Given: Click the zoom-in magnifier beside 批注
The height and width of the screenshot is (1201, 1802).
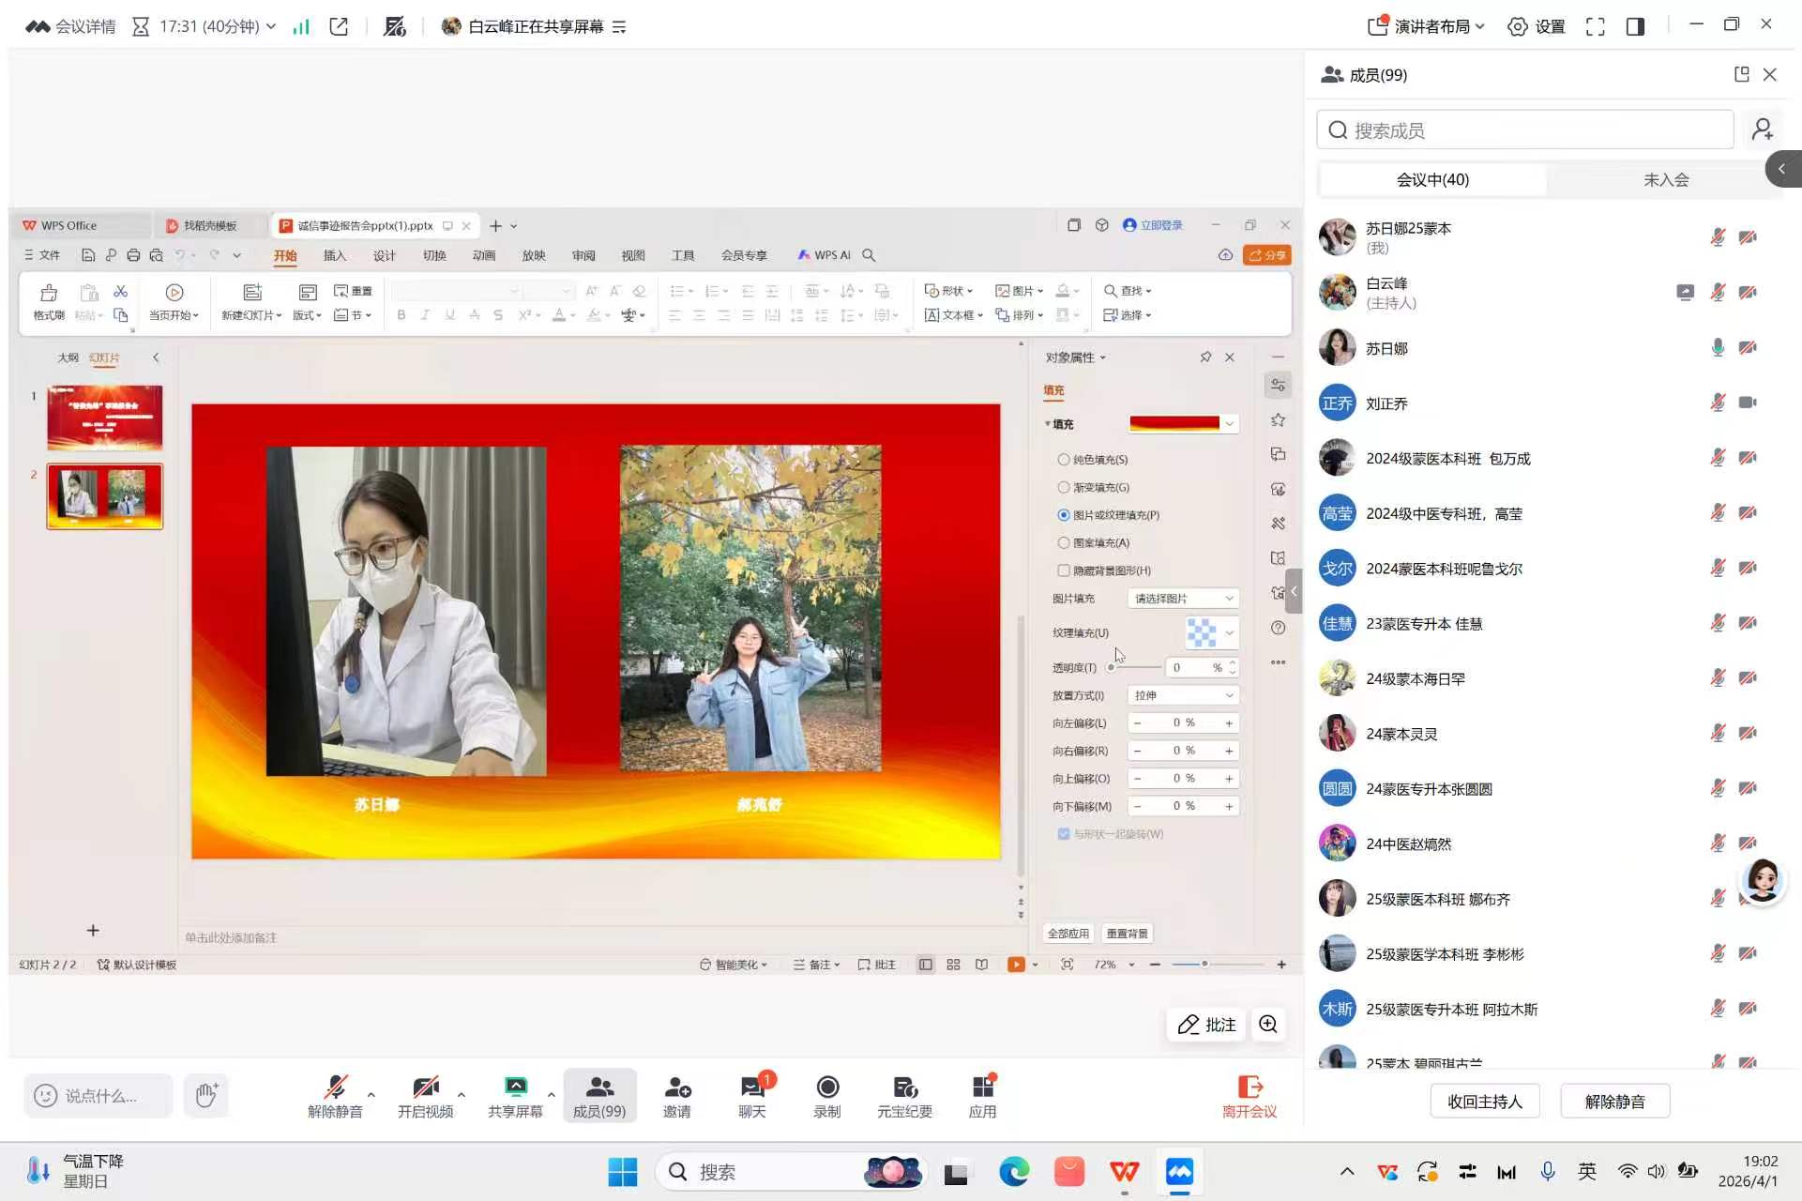Looking at the screenshot, I should pyautogui.click(x=1268, y=1025).
